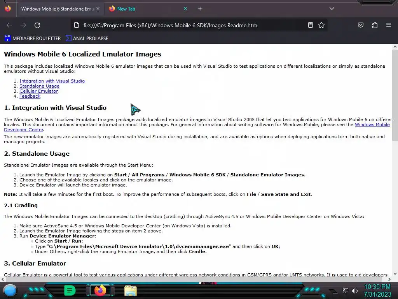Open the Windows Mobile Developer Center link
The width and height of the screenshot is (398, 299).
click(372, 125)
